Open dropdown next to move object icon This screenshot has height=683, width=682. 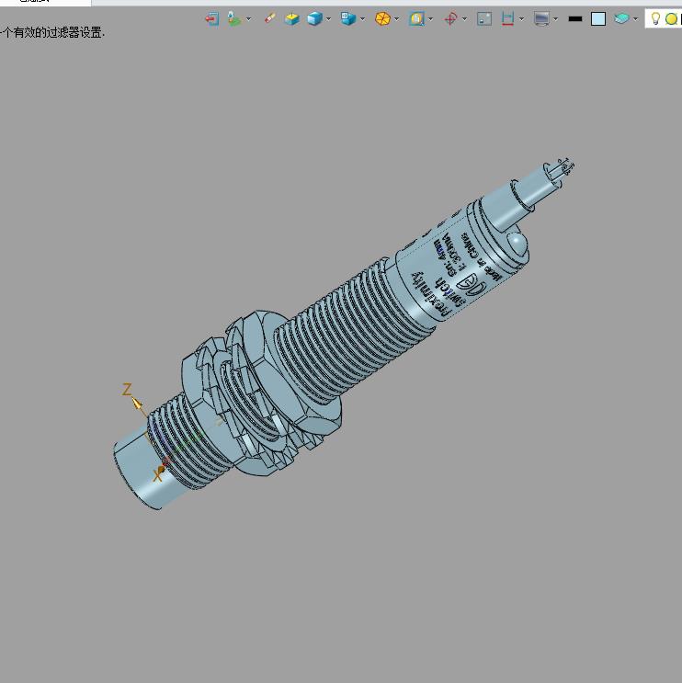point(249,19)
